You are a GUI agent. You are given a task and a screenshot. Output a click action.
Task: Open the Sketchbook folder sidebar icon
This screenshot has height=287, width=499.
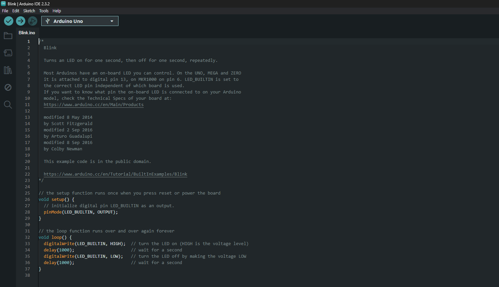click(8, 36)
